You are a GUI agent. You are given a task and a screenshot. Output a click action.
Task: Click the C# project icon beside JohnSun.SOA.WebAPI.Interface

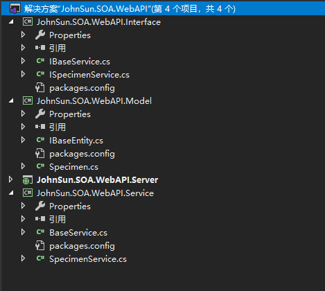pyautogui.click(x=28, y=22)
